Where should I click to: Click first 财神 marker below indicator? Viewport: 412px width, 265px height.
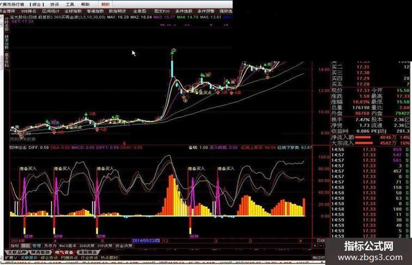[x=28, y=236]
